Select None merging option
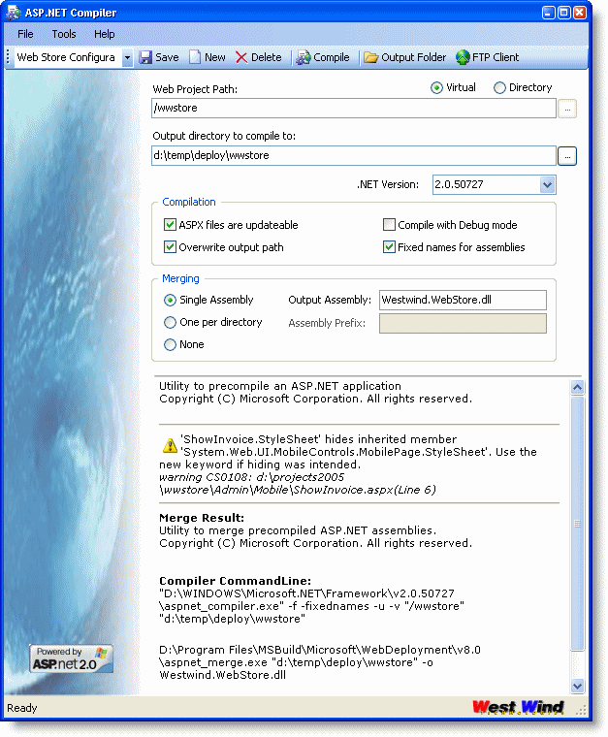The height and width of the screenshot is (737, 608). [170, 344]
